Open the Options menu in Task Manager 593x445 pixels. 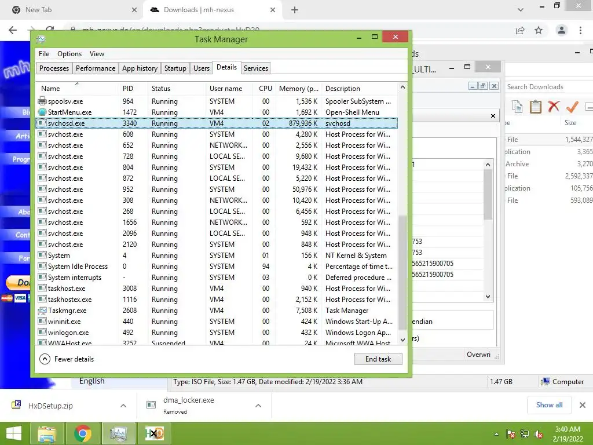[x=69, y=54]
